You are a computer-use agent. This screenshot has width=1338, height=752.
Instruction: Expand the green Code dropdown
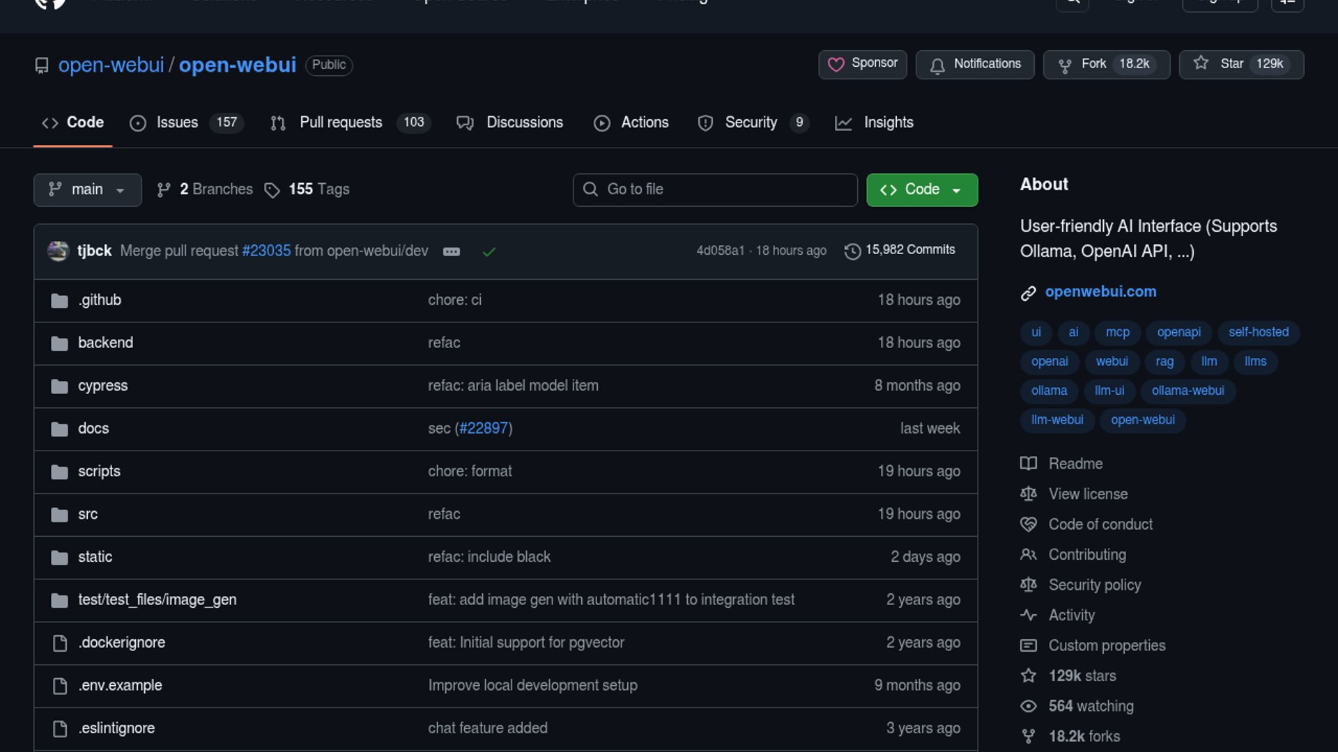click(921, 189)
